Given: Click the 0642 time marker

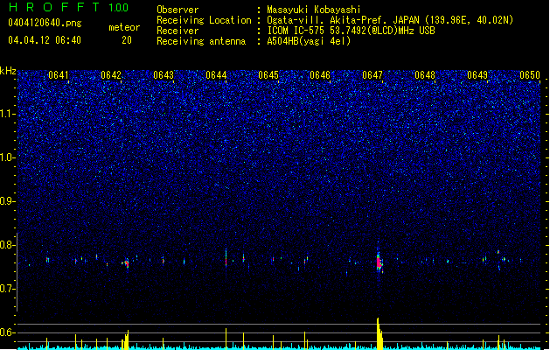Looking at the screenshot, I should 111,75.
